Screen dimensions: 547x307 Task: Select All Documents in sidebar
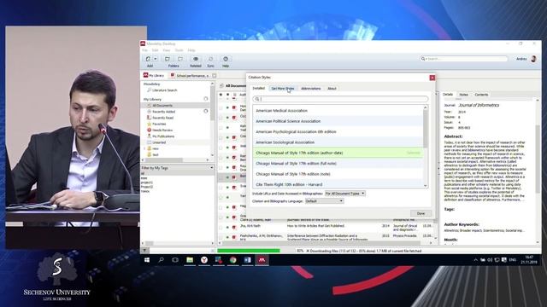162,105
